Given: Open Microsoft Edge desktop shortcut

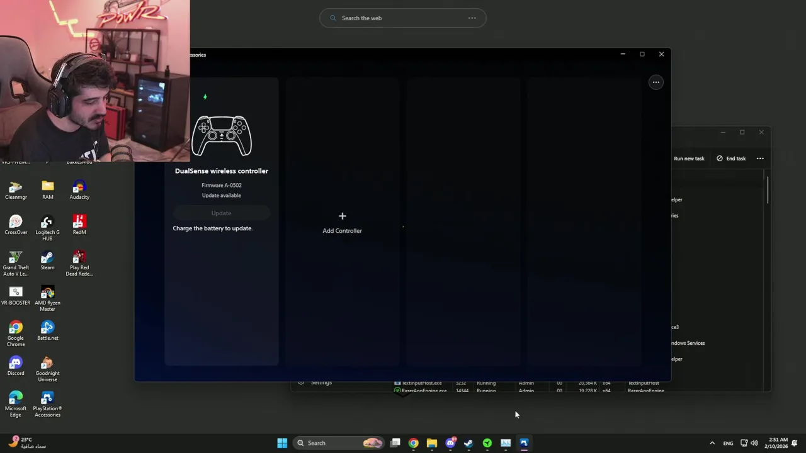Looking at the screenshot, I should (16, 405).
